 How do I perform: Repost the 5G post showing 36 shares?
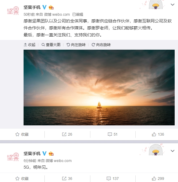point(67,178)
